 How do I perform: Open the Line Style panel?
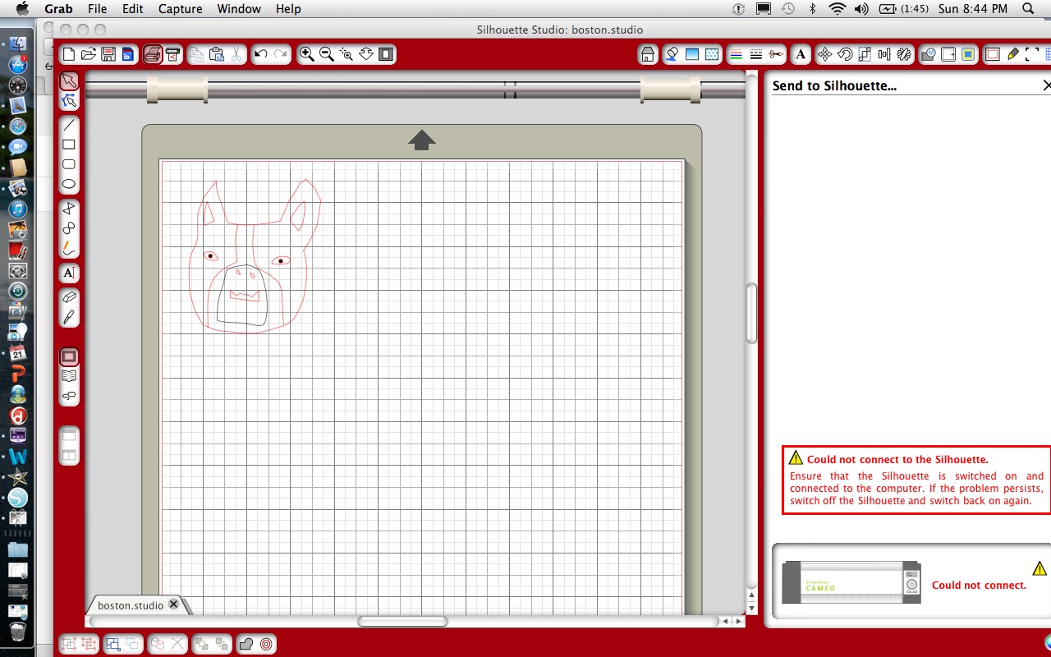[x=756, y=55]
